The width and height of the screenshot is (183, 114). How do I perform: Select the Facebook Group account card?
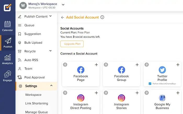coord(122,74)
